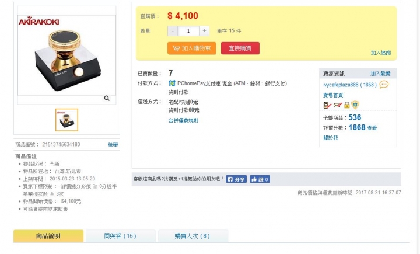Open the 問與答 (15) tab
The image size is (420, 254).
pos(120,236)
